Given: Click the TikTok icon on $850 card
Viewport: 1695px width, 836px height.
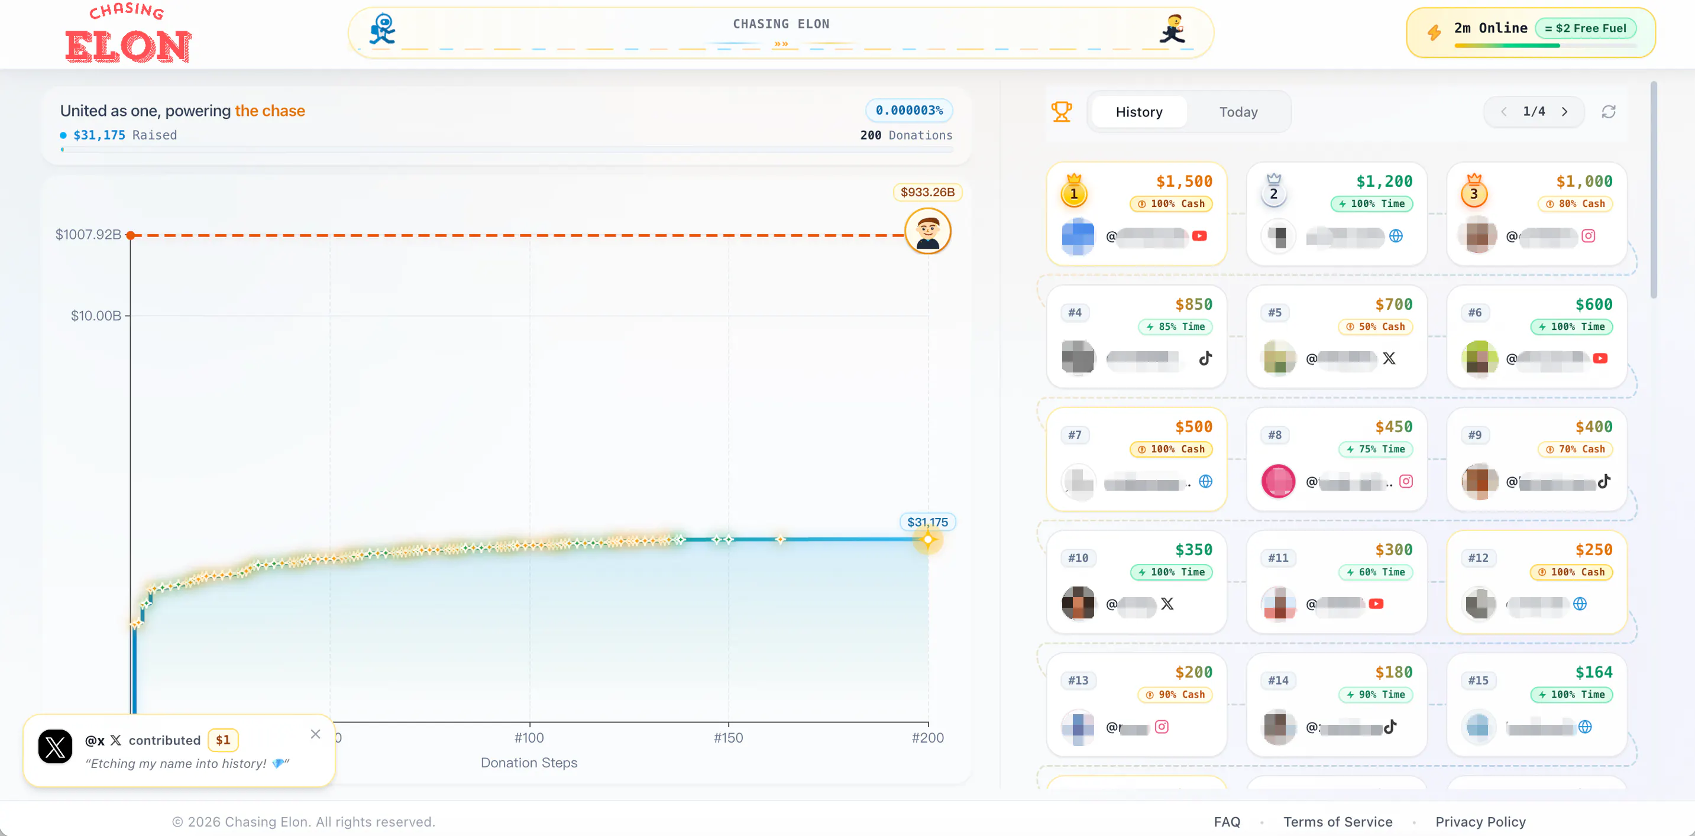Looking at the screenshot, I should pos(1205,358).
